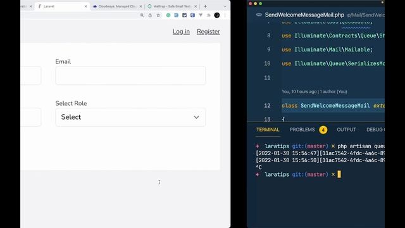Open the Chrome three-dot menu

225,15
